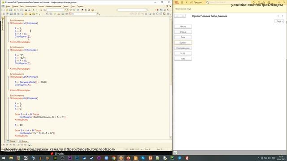This screenshot has width=287, height=161.
Task: Open the Отладка menu
Action: tap(41, 6)
